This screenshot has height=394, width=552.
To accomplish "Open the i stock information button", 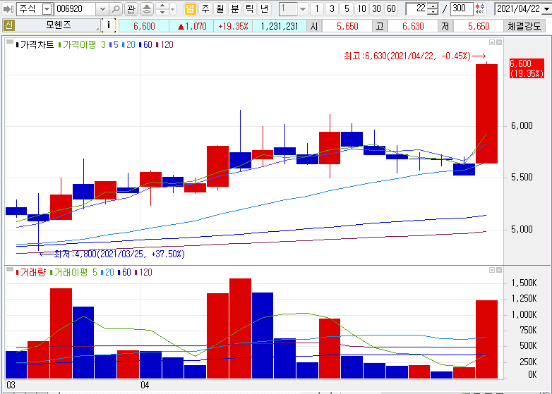I will [109, 25].
